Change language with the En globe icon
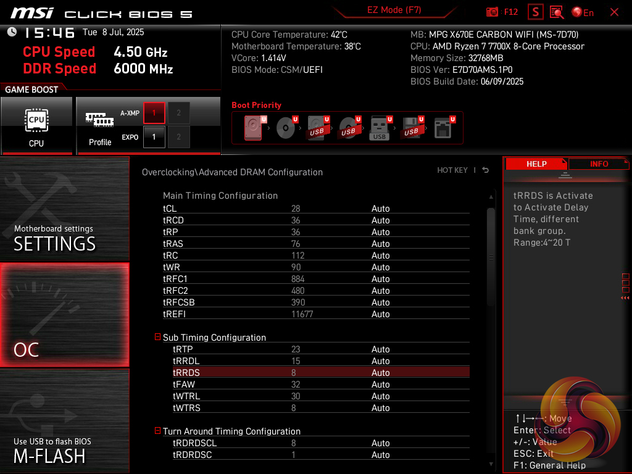Viewport: 632px width, 474px height. tap(583, 12)
